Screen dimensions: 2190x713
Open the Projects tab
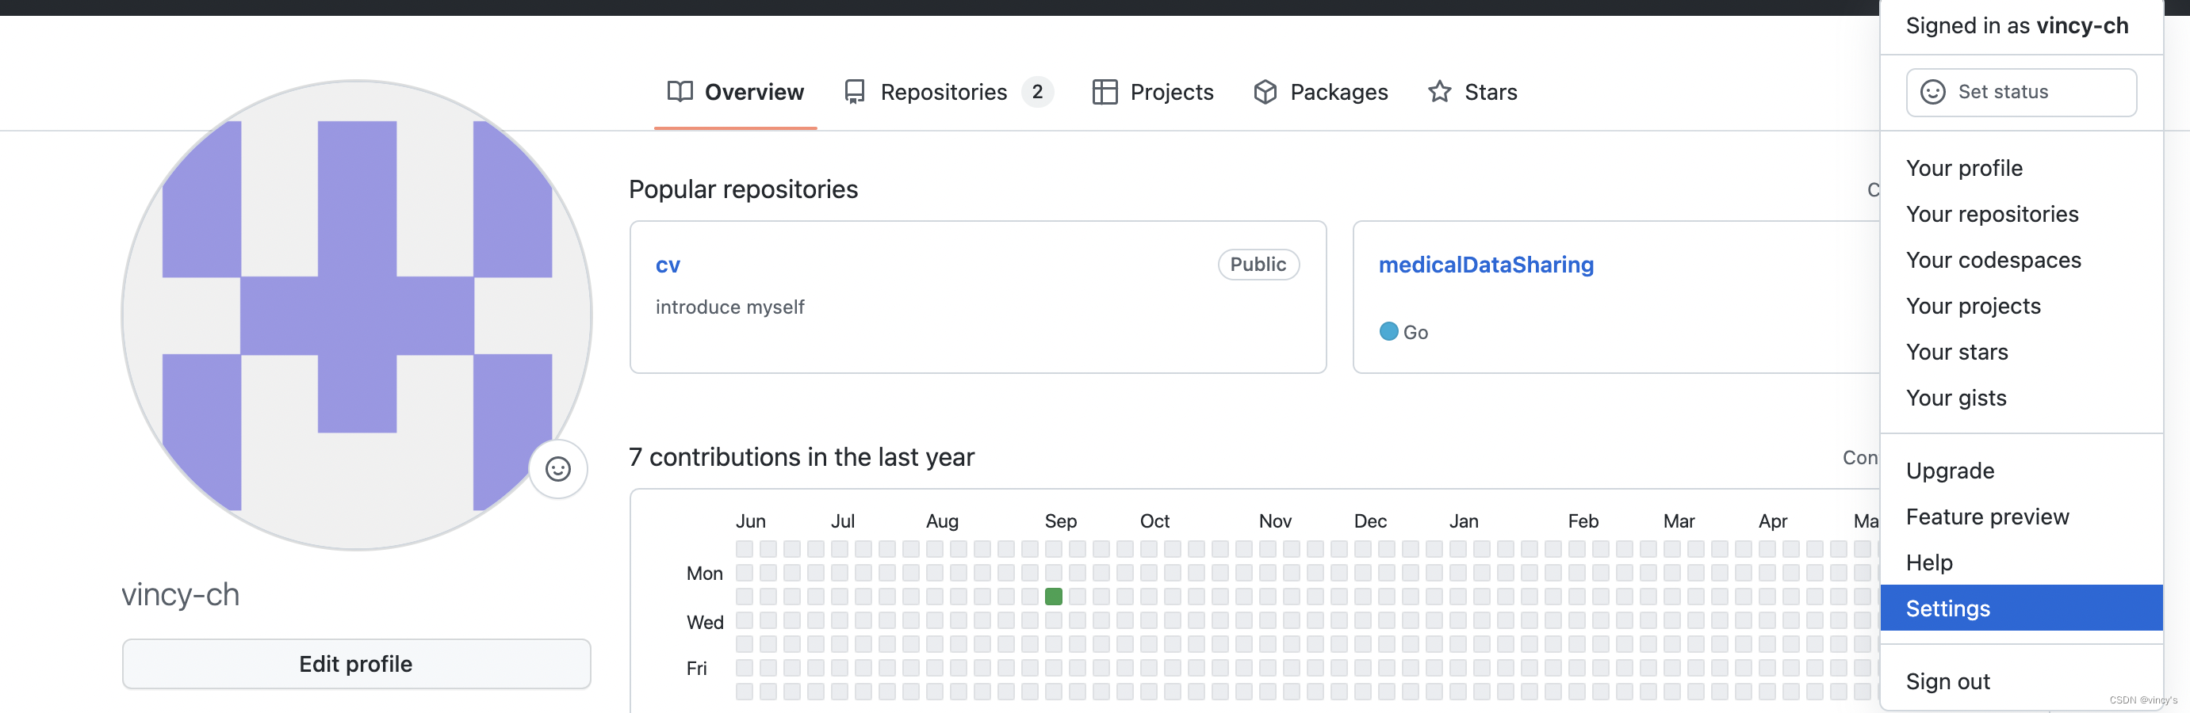click(1153, 92)
